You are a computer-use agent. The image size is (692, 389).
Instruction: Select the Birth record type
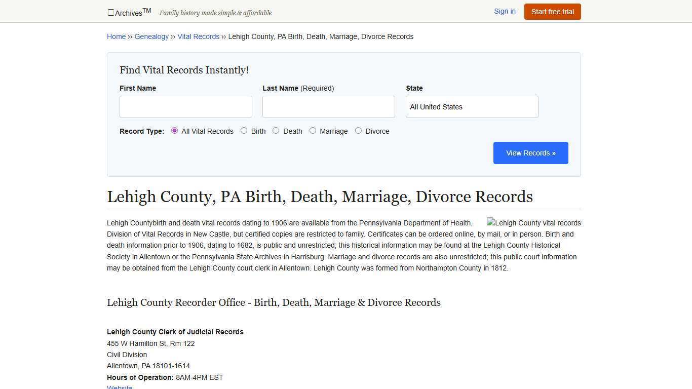244,131
